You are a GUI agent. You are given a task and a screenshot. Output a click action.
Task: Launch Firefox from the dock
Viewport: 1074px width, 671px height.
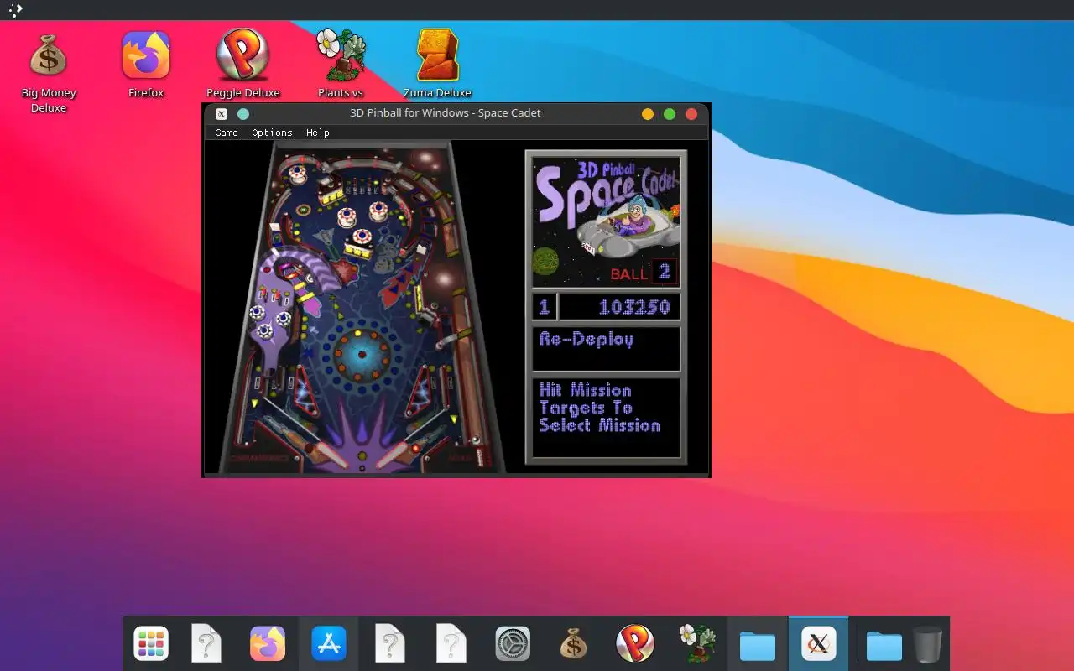(268, 644)
